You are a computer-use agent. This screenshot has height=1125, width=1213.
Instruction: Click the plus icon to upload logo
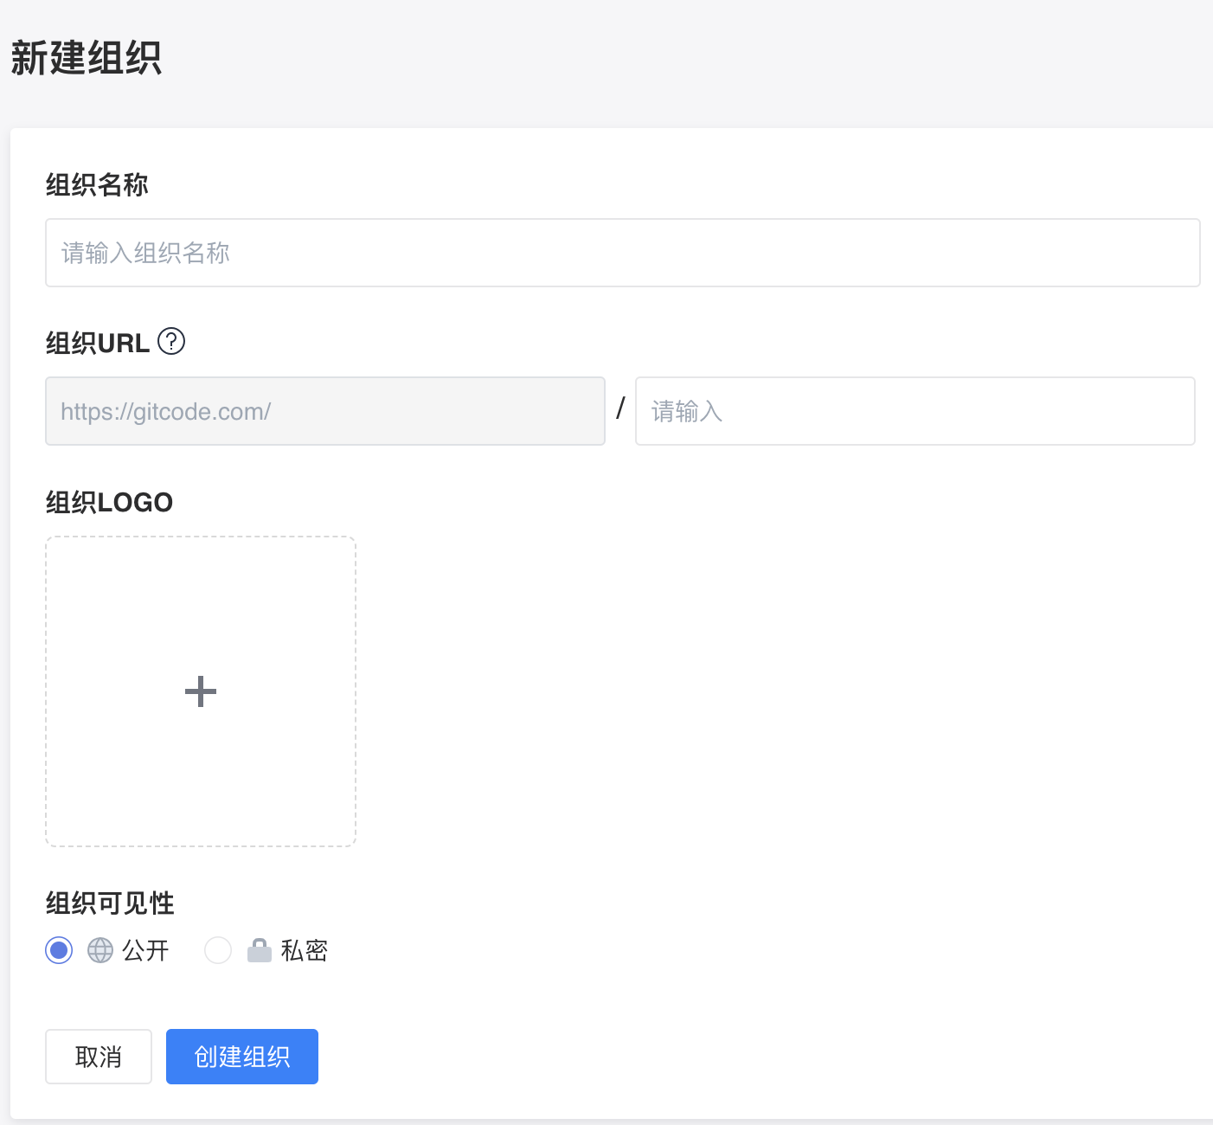201,691
